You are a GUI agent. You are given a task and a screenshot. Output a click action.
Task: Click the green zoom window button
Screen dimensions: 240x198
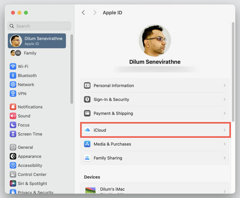coord(26,13)
